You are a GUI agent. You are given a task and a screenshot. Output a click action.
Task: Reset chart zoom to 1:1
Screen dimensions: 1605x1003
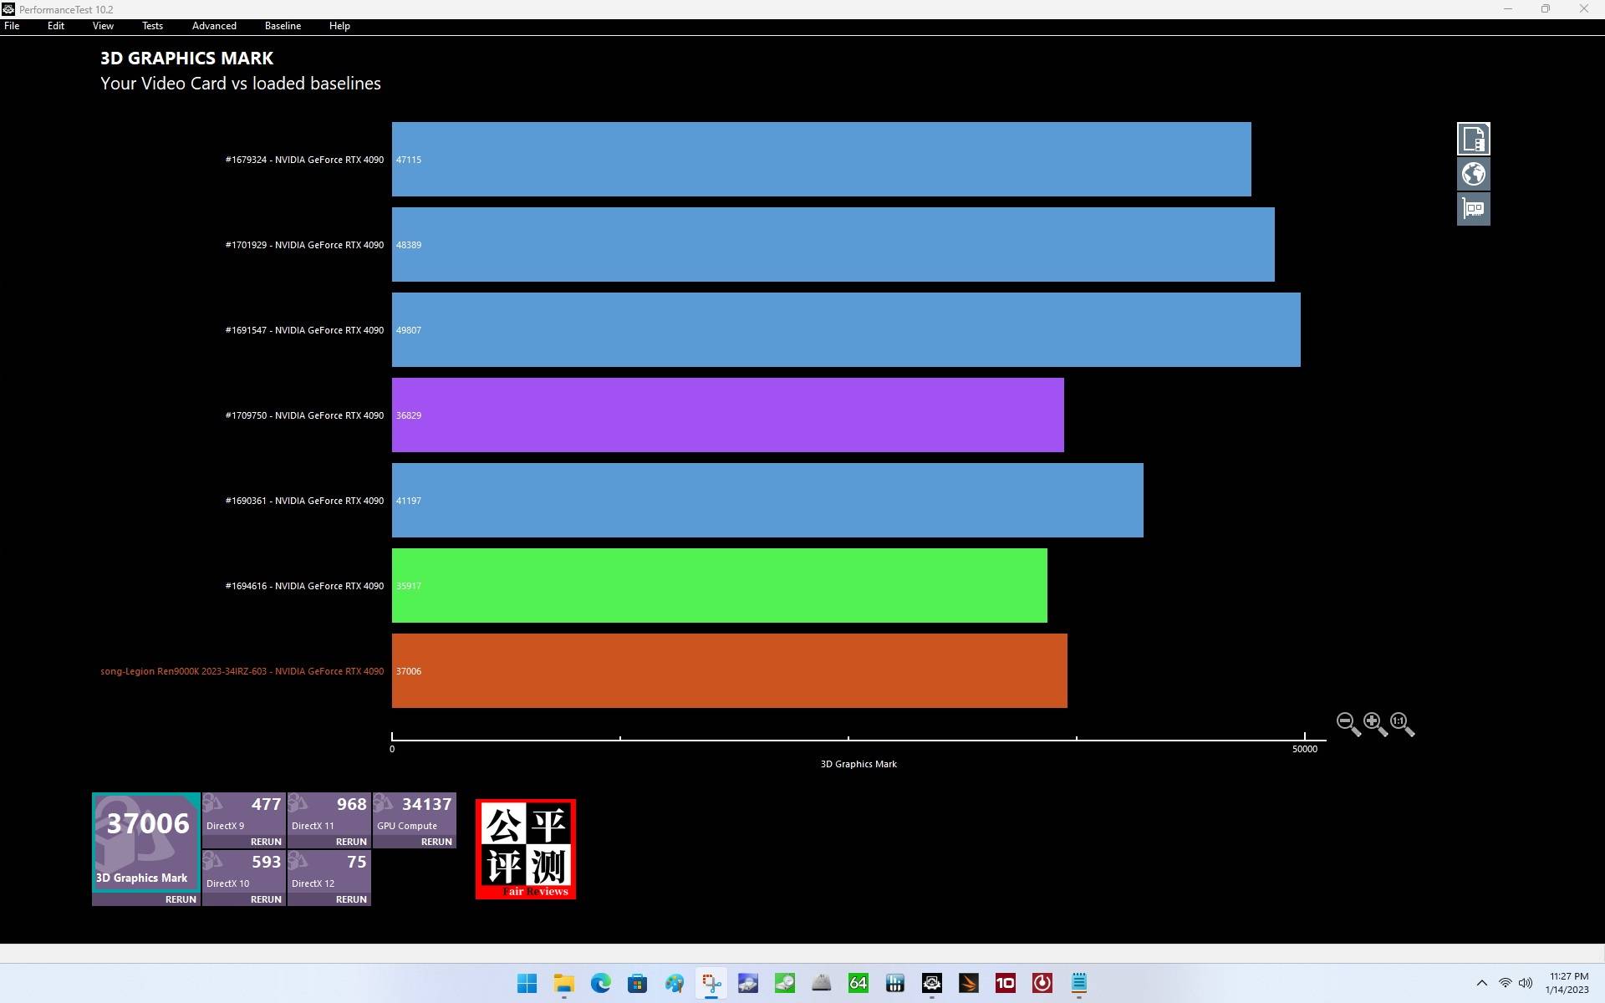coord(1401,723)
